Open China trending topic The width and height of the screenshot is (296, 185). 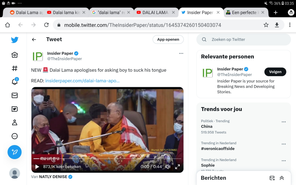206,127
